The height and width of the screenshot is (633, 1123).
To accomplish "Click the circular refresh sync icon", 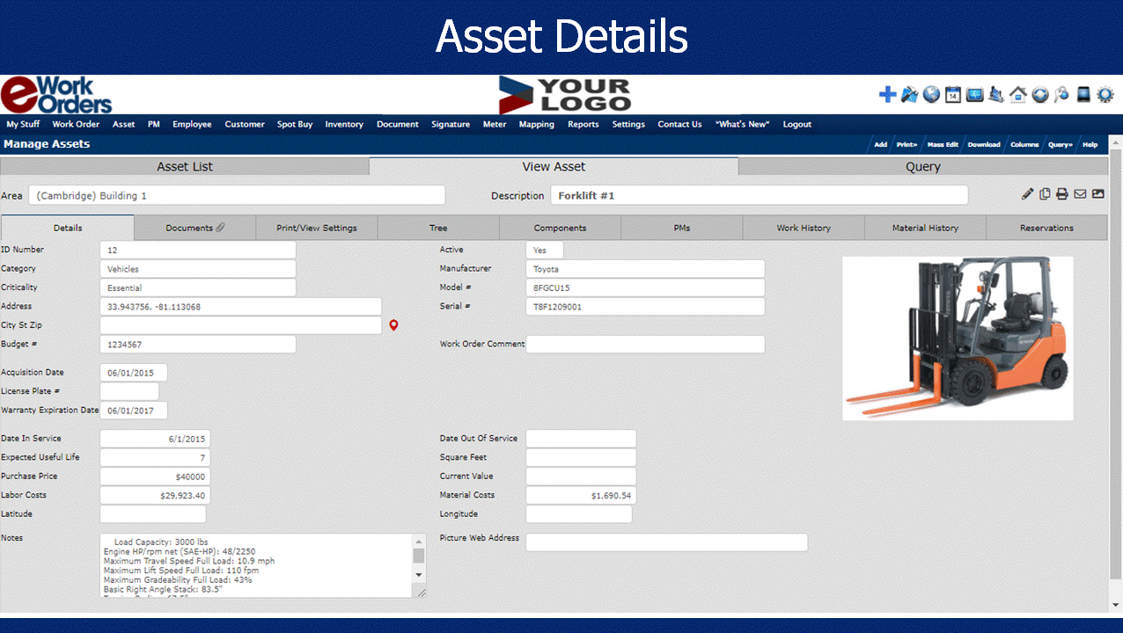I will [x=1040, y=95].
